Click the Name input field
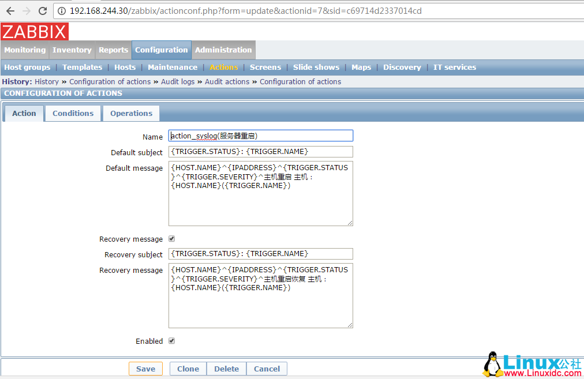Image resolution: width=584 pixels, height=379 pixels. tap(260, 135)
